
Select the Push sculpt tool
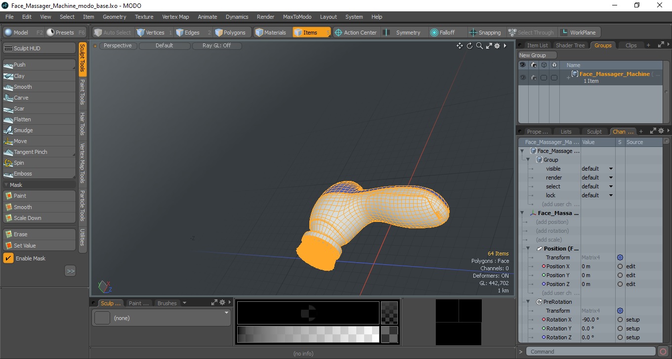coord(39,65)
